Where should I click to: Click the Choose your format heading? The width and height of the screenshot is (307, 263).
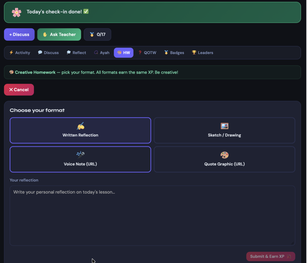37,110
